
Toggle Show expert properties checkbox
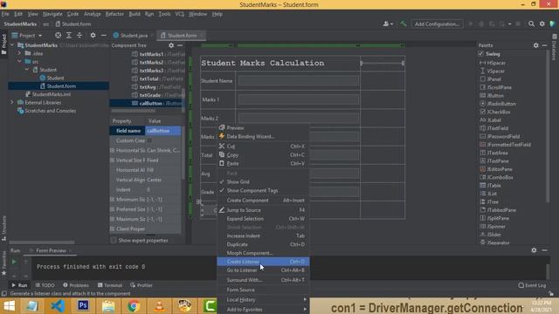point(114,241)
